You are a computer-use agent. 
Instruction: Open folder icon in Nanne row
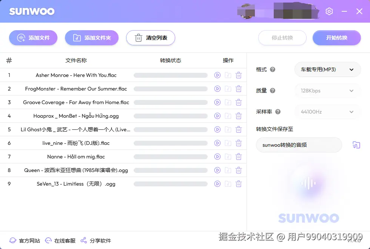(228, 157)
